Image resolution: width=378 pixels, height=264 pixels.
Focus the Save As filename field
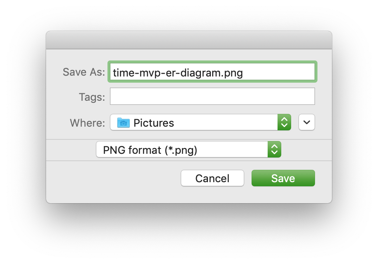(x=212, y=72)
